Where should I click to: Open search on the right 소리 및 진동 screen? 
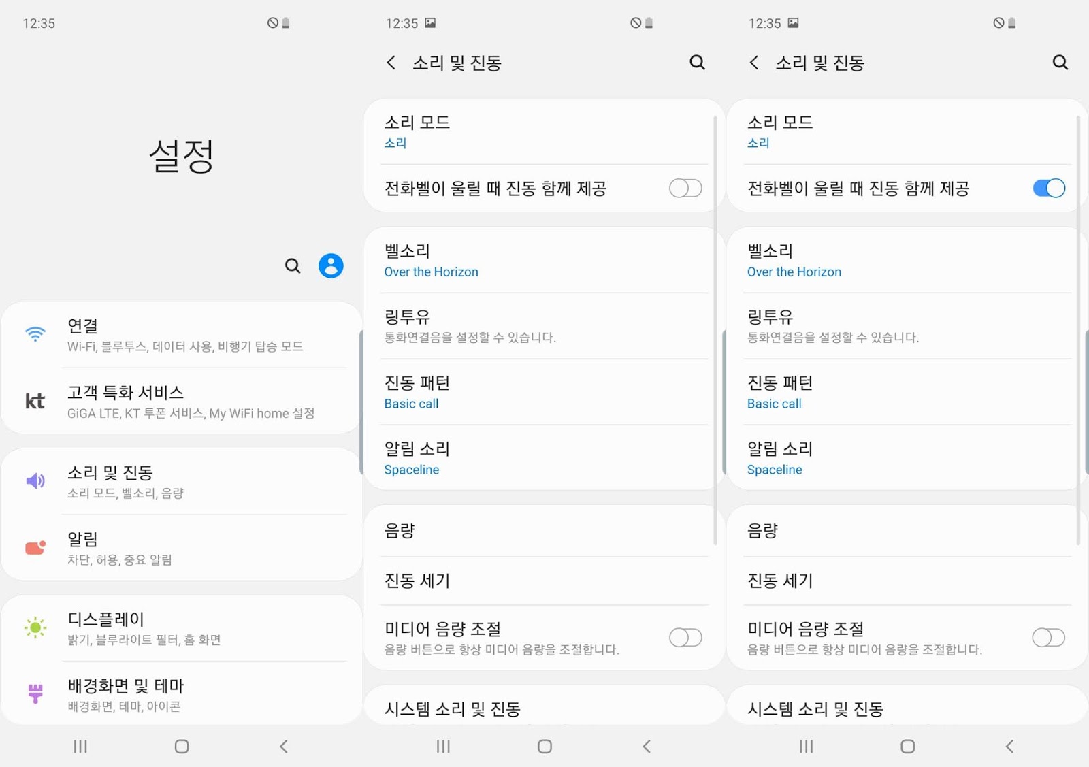[x=1060, y=63]
